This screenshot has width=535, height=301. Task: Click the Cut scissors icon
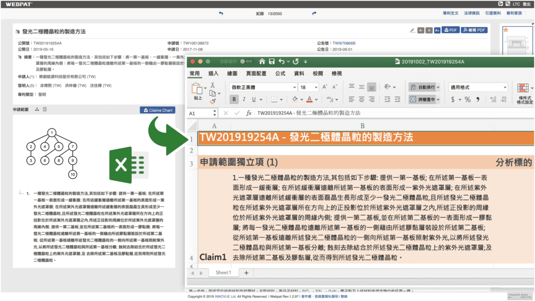213,85
